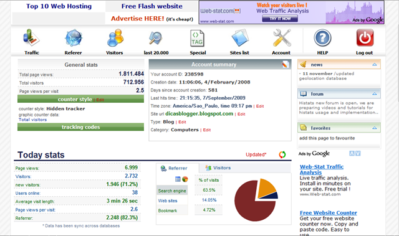Screen dimensions: 399x236
Task: Open the Traffic section icon
Action: coord(31,37)
